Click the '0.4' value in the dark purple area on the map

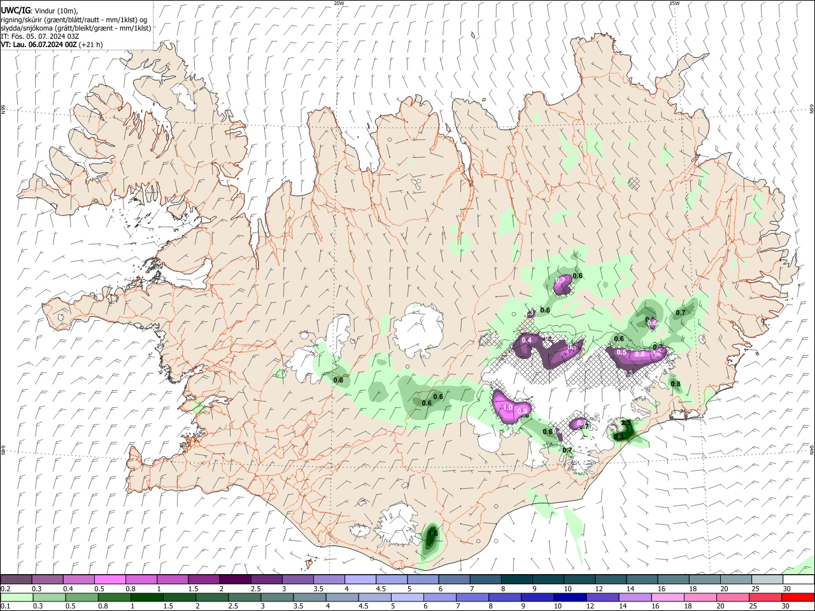coord(527,341)
